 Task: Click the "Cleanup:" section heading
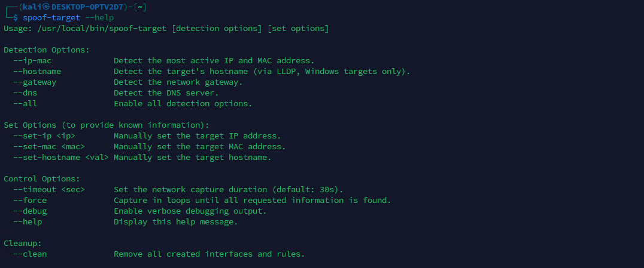click(x=23, y=244)
